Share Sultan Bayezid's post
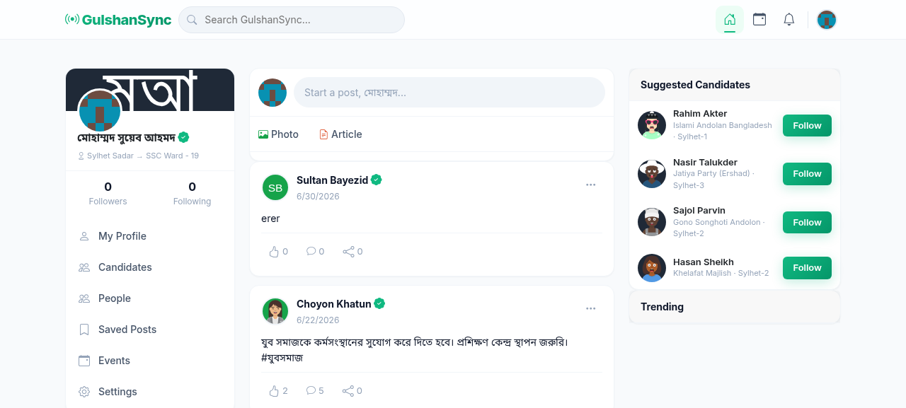This screenshot has width=906, height=408. coord(352,252)
